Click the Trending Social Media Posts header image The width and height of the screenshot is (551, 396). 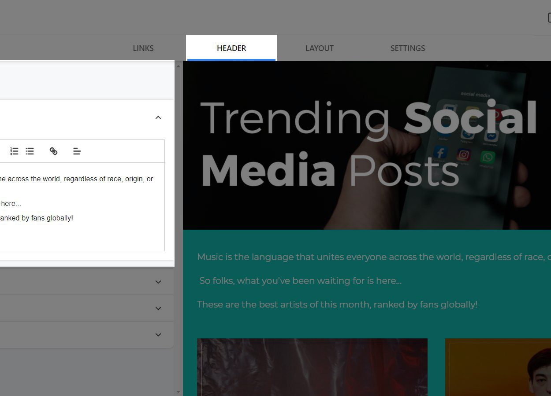click(x=366, y=145)
